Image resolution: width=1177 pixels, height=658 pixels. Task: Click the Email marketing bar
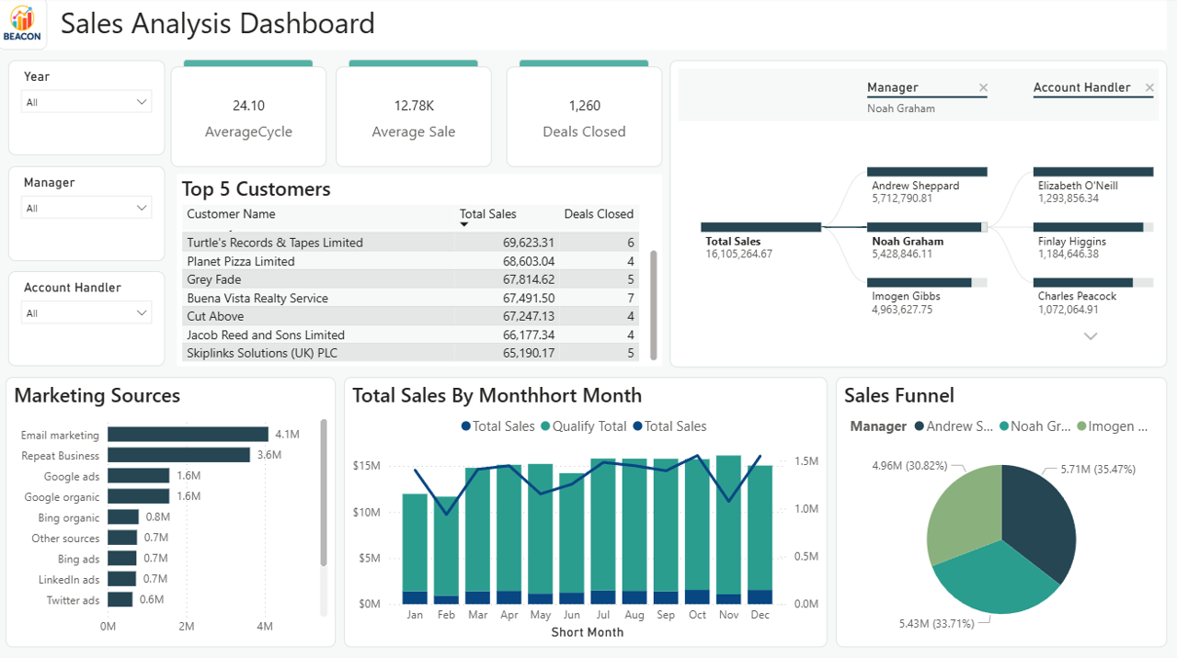(188, 435)
